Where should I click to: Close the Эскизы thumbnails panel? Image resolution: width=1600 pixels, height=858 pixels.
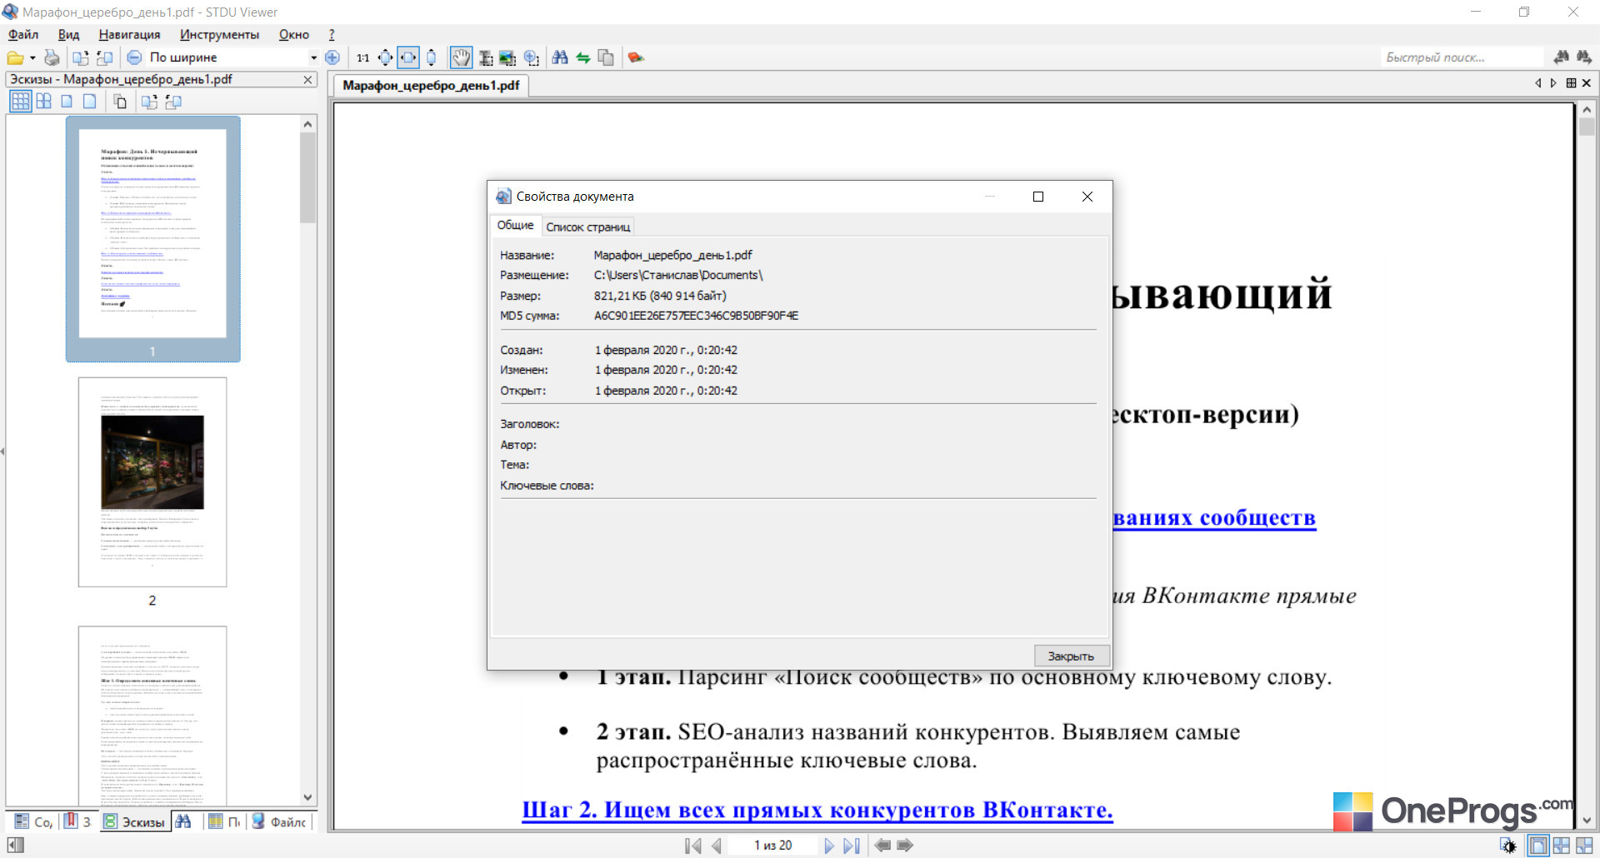(x=307, y=80)
